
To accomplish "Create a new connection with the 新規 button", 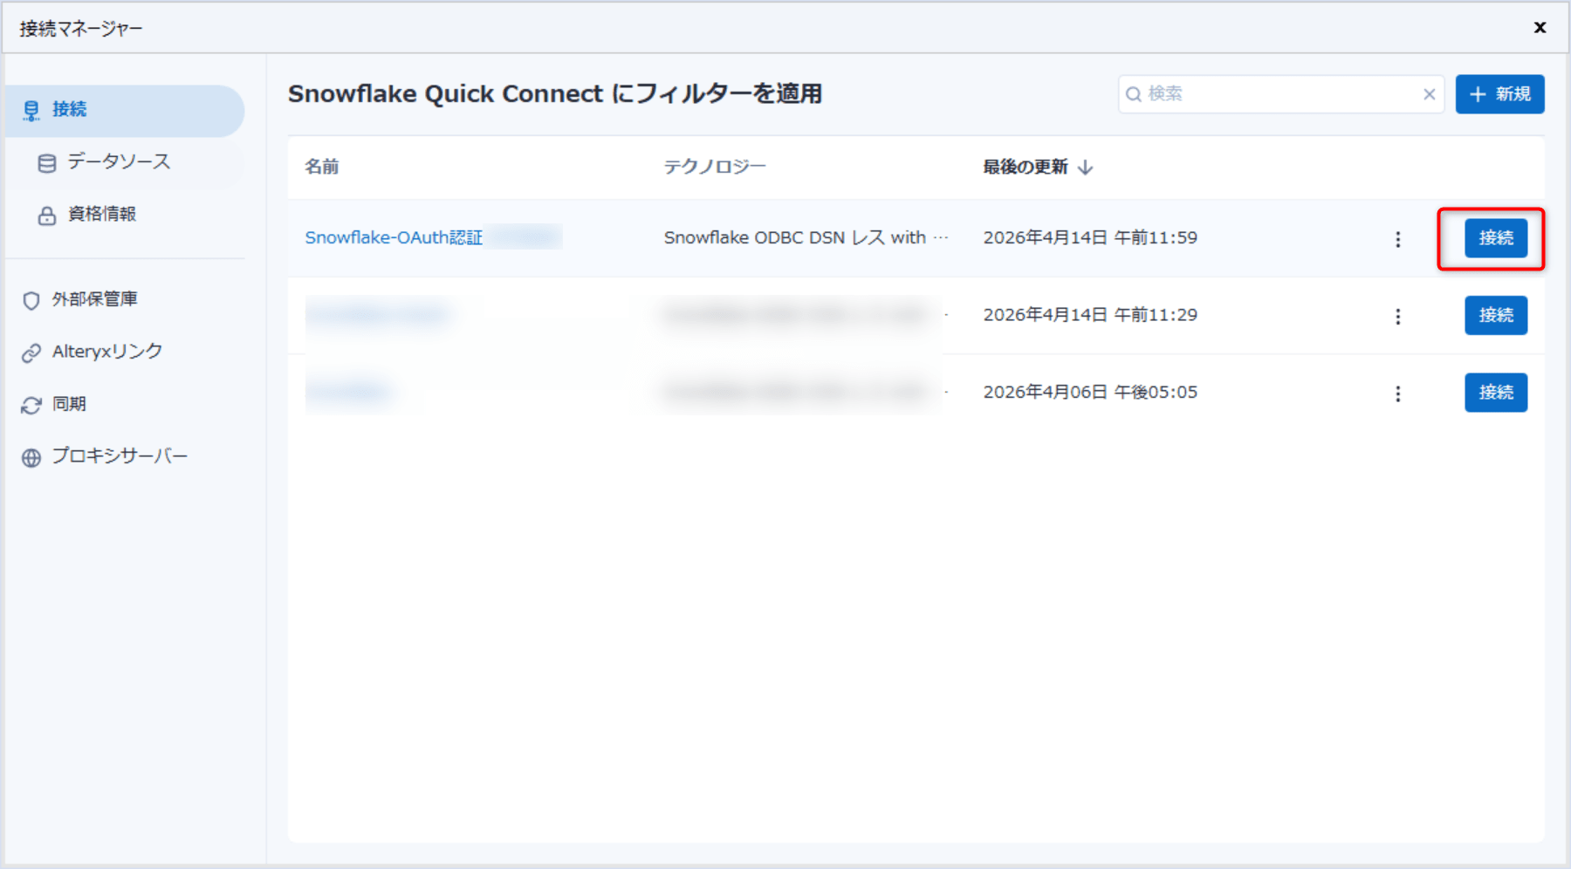I will tap(1499, 93).
